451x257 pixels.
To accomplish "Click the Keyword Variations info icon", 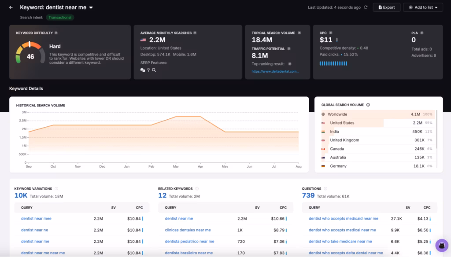I will click(x=57, y=188).
